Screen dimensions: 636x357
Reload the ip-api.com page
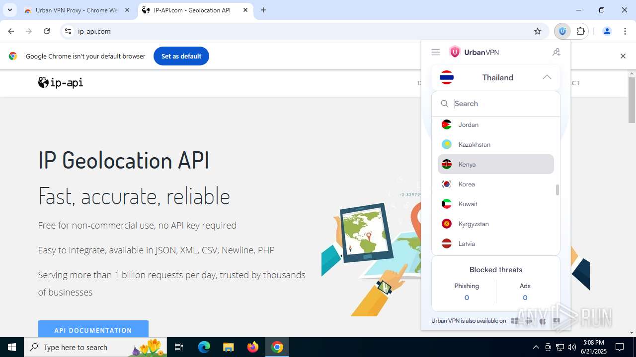coord(47,31)
